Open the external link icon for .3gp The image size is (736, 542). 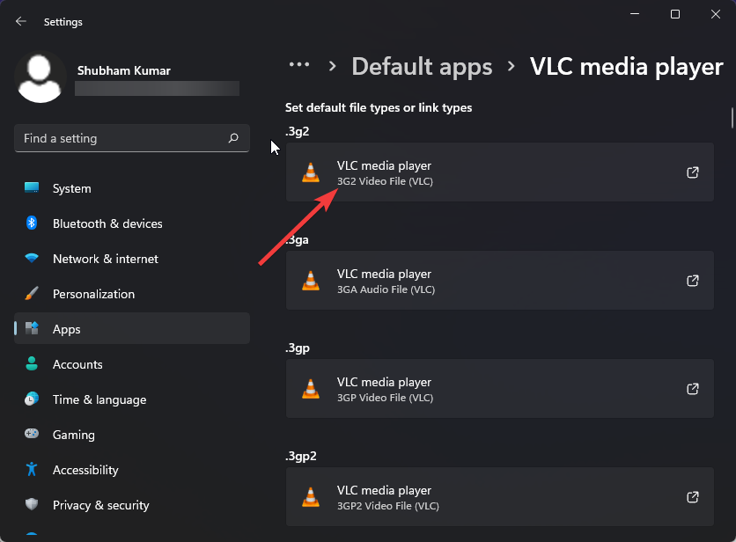click(x=693, y=389)
